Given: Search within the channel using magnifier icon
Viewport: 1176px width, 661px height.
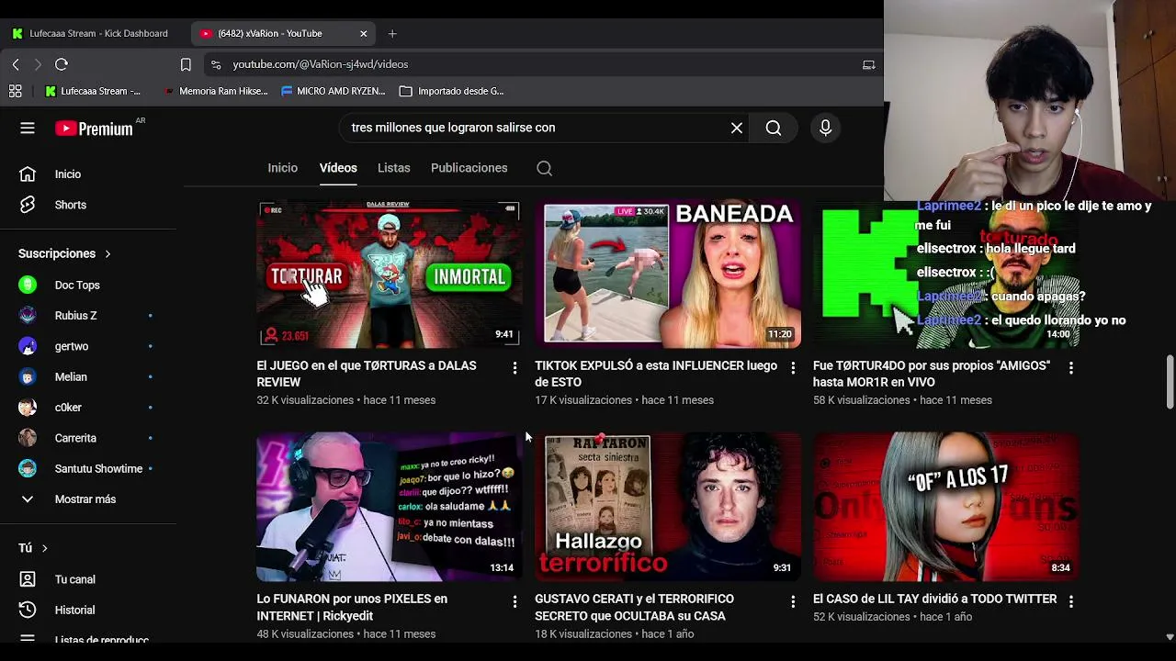Looking at the screenshot, I should pos(544,168).
